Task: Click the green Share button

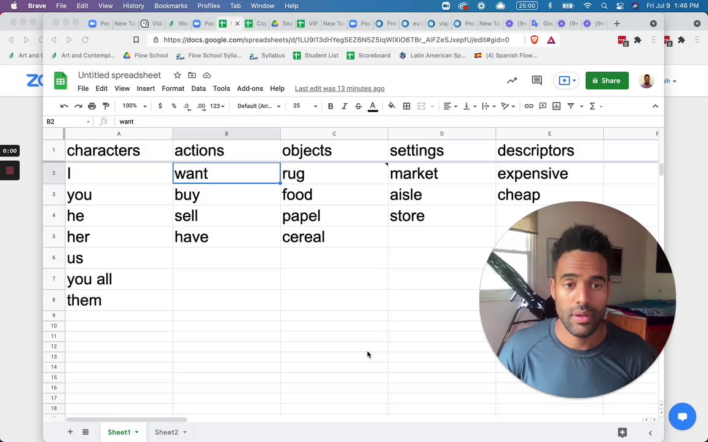Action: [x=607, y=81]
